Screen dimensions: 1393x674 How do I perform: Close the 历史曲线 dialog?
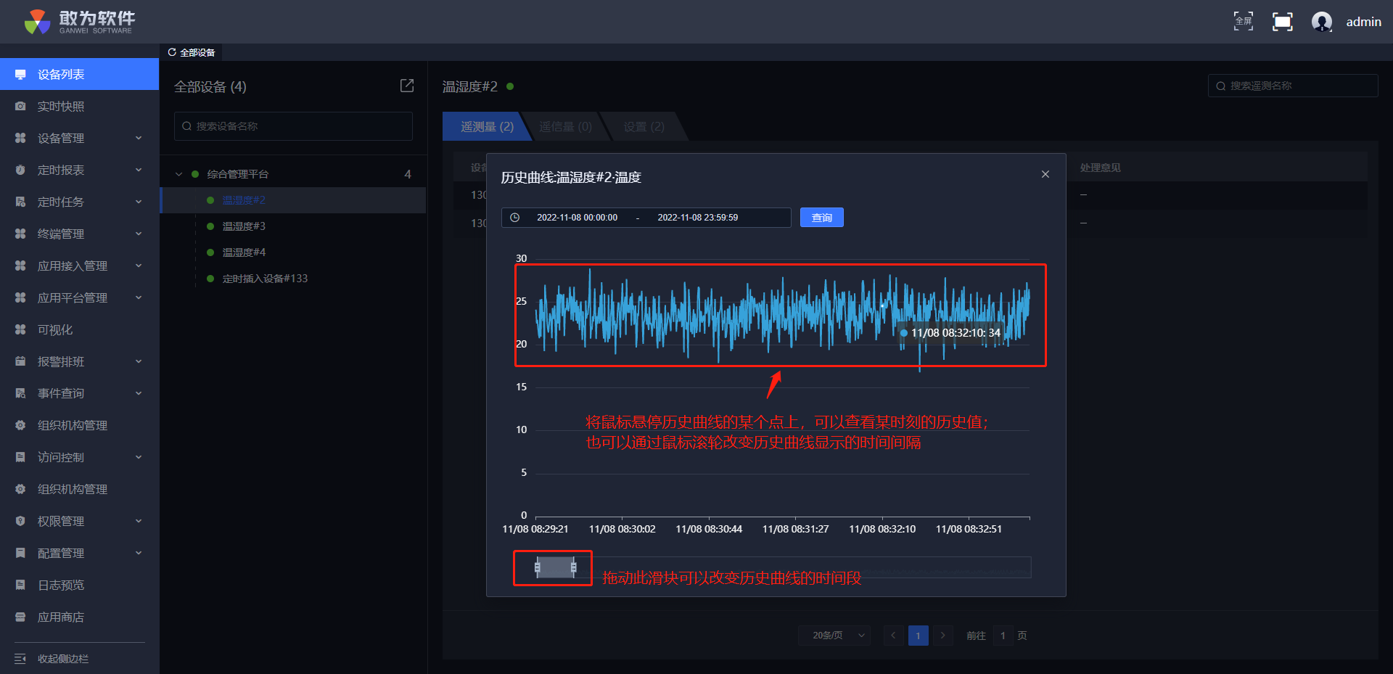[x=1045, y=174]
